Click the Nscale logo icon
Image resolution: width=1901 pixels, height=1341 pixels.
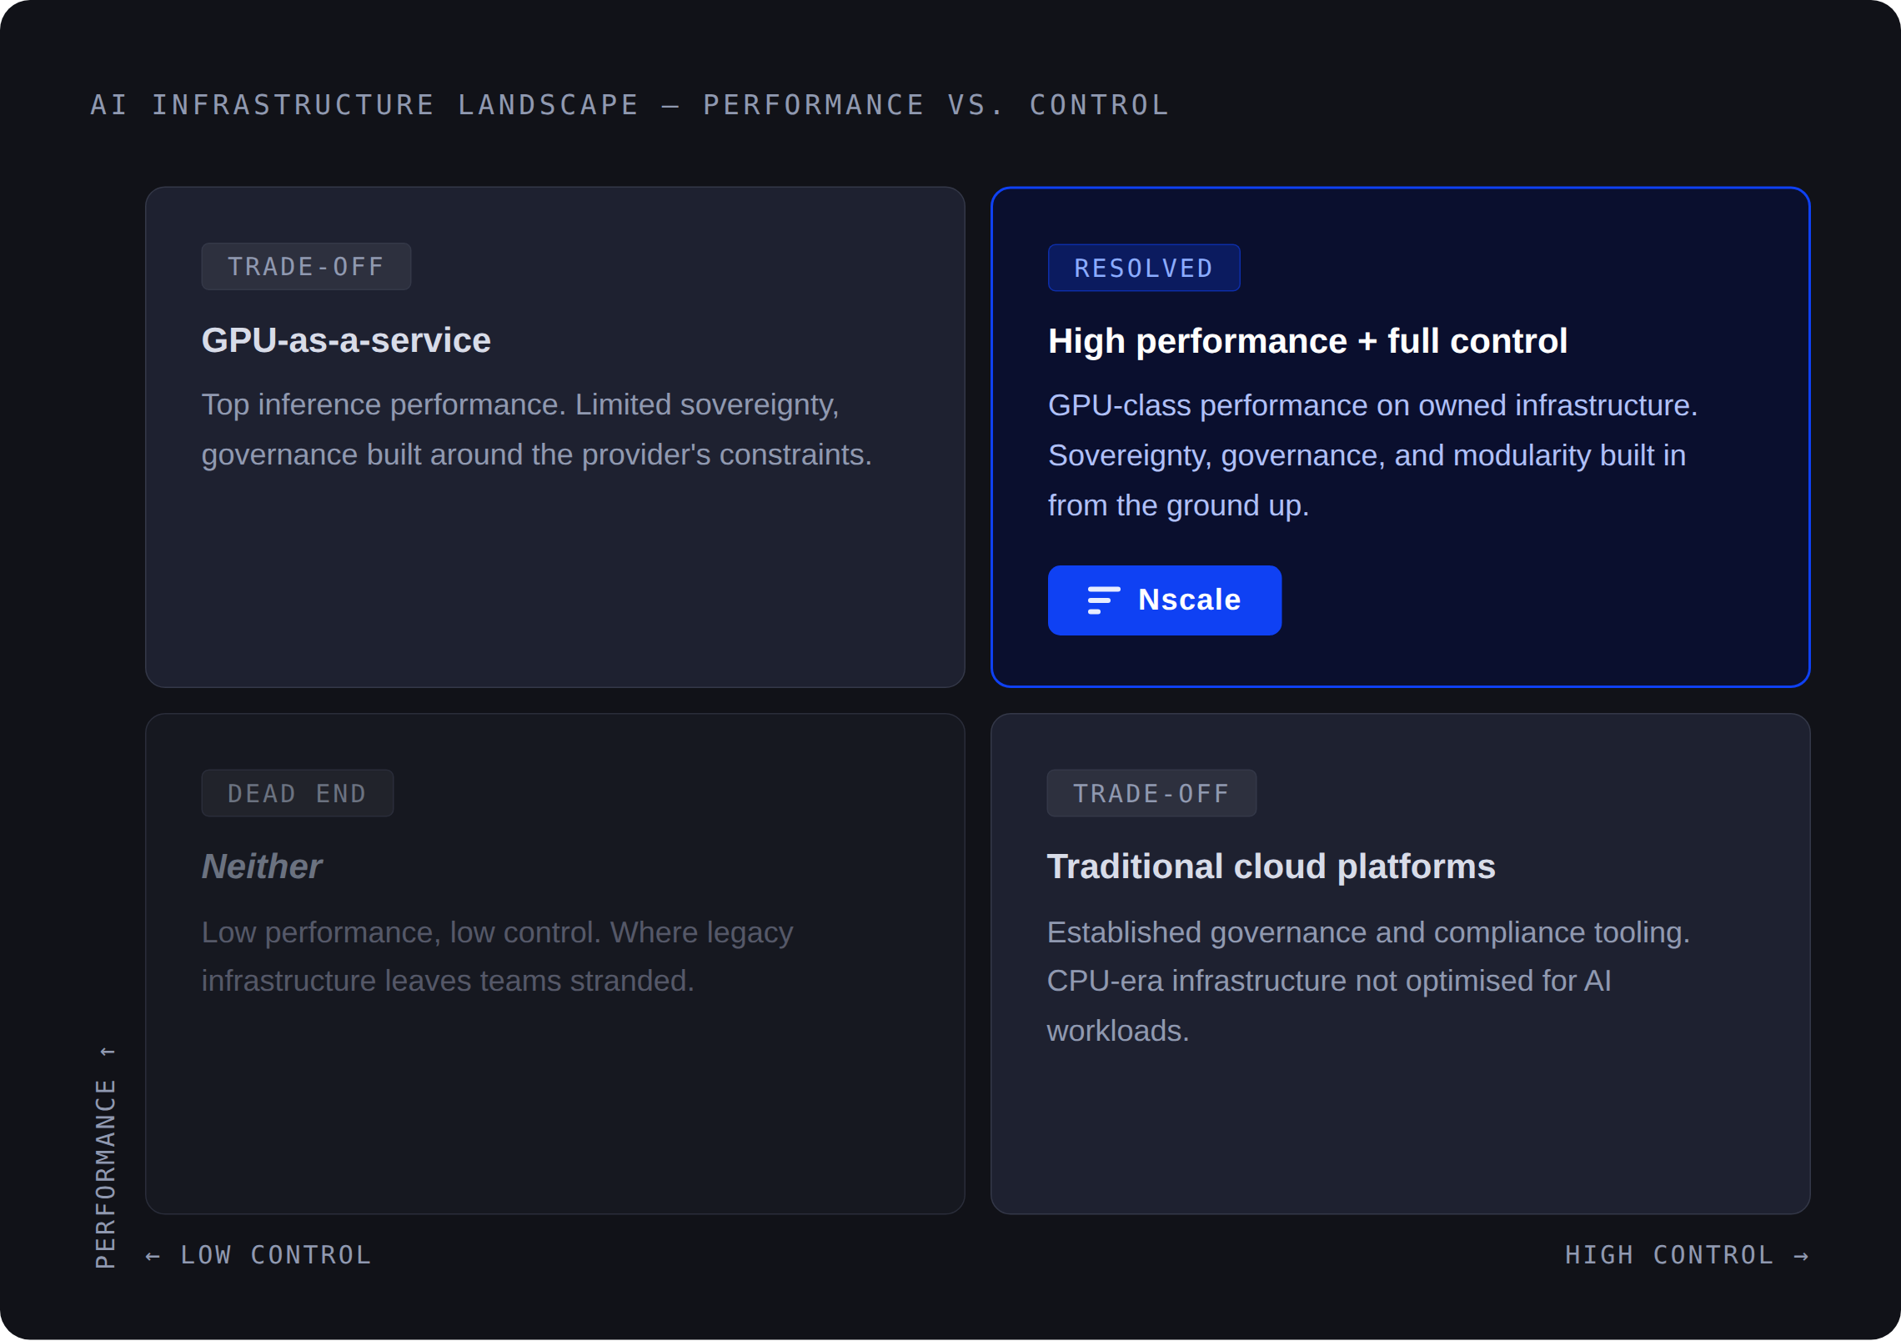pyautogui.click(x=1103, y=600)
